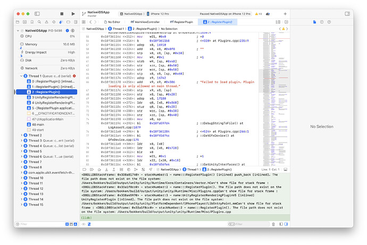Click Step over in the debug bar
This screenshot has height=245, width=367.
tap(99, 170)
